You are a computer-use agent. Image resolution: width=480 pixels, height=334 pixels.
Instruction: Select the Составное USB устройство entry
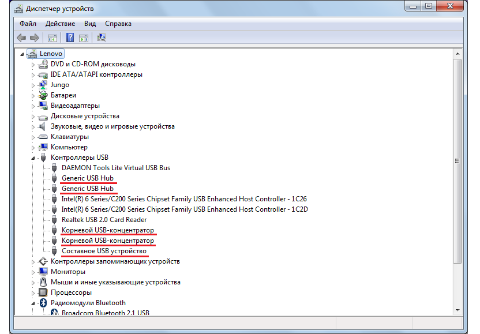click(x=104, y=251)
